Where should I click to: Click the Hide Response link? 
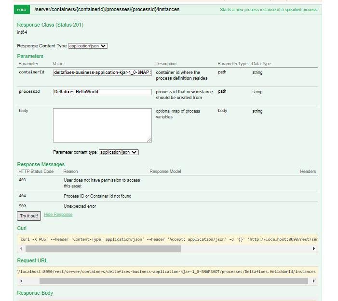point(58,215)
